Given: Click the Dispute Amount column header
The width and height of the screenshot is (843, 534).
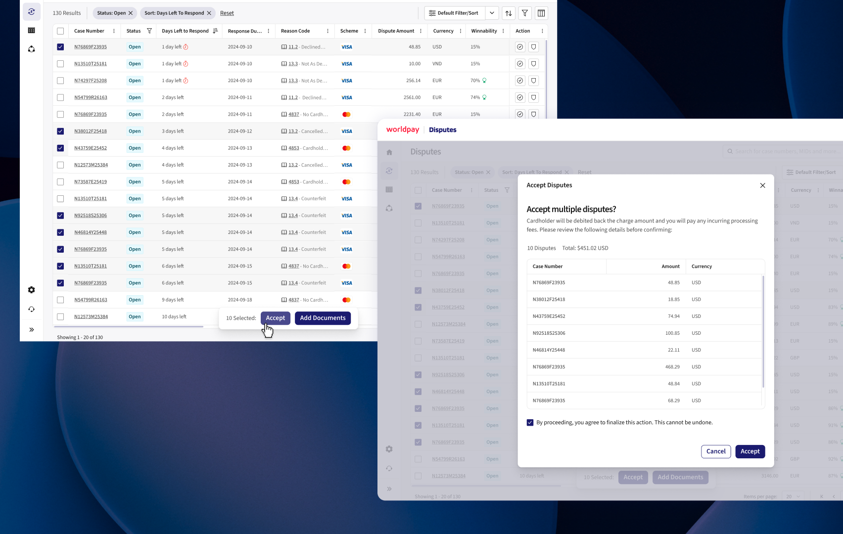Looking at the screenshot, I should coord(396,31).
